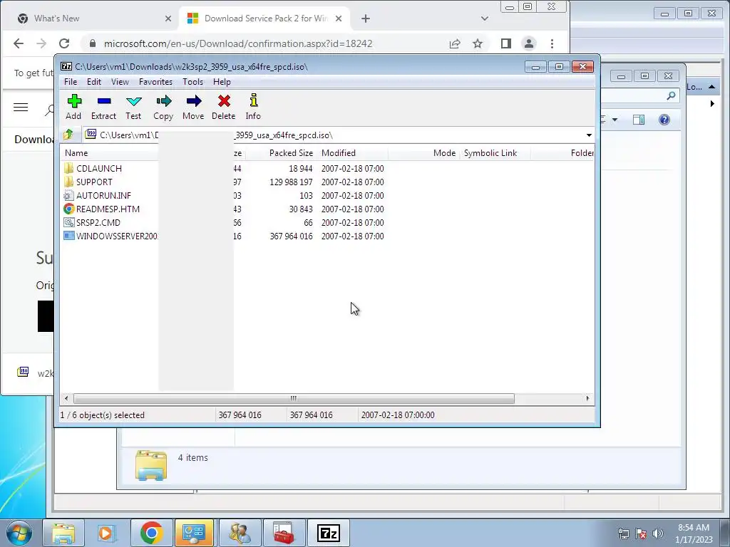Screen dimensions: 730x547
Task: Switch to Chrome via taskbar icon
Action: (151, 533)
